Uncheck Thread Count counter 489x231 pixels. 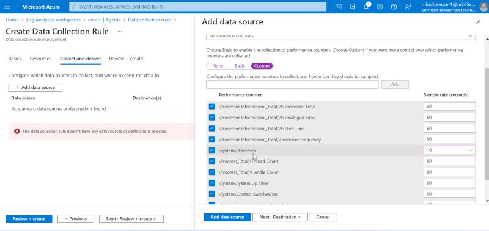coord(211,161)
